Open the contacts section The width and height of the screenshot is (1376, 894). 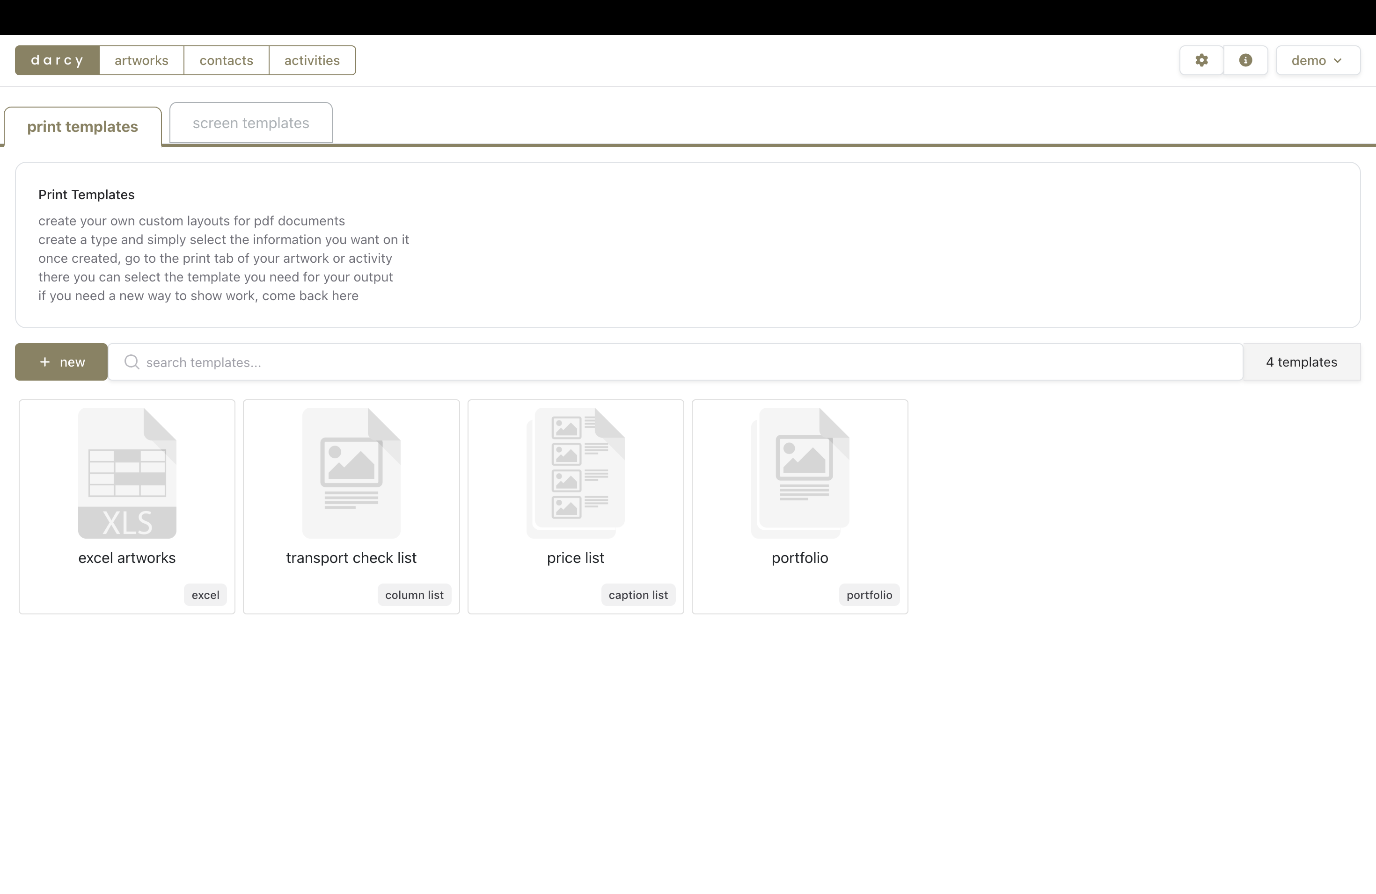coord(226,60)
